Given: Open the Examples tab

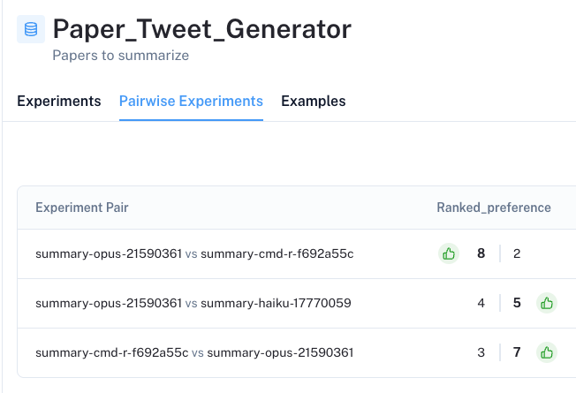Looking at the screenshot, I should pyautogui.click(x=314, y=101).
